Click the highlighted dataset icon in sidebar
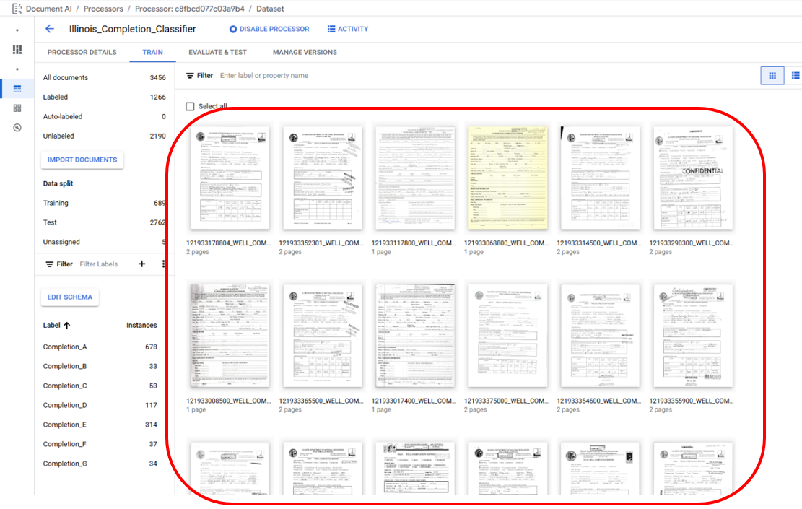Screen dimensions: 802x509 pyautogui.click(x=17, y=88)
